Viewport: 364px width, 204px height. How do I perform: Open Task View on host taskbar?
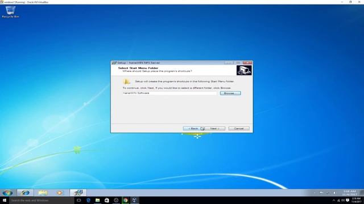click(x=79, y=200)
